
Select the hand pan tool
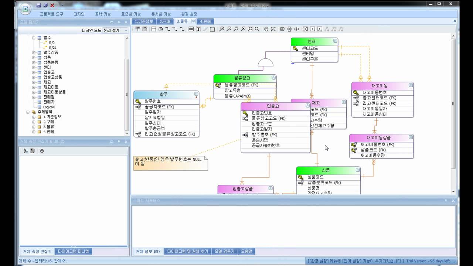point(266,29)
